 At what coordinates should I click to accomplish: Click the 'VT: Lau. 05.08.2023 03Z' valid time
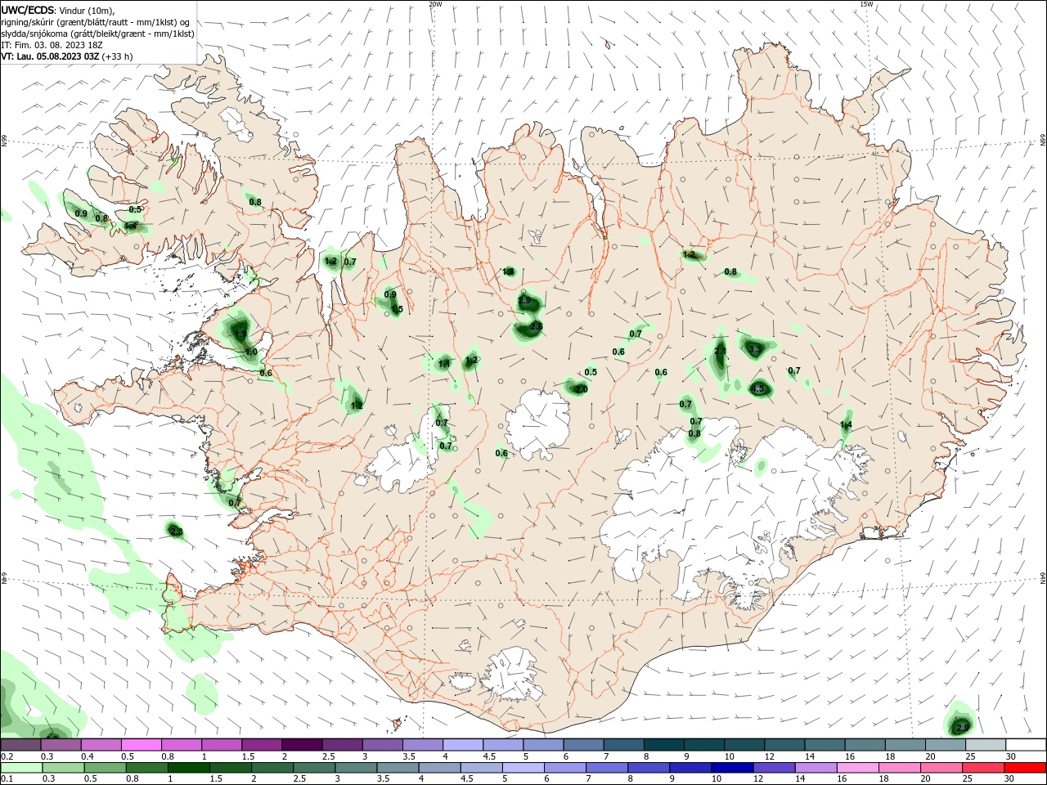point(50,56)
